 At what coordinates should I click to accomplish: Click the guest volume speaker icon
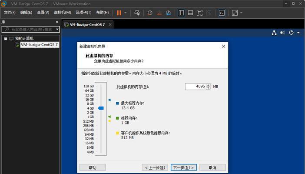point(282,33)
